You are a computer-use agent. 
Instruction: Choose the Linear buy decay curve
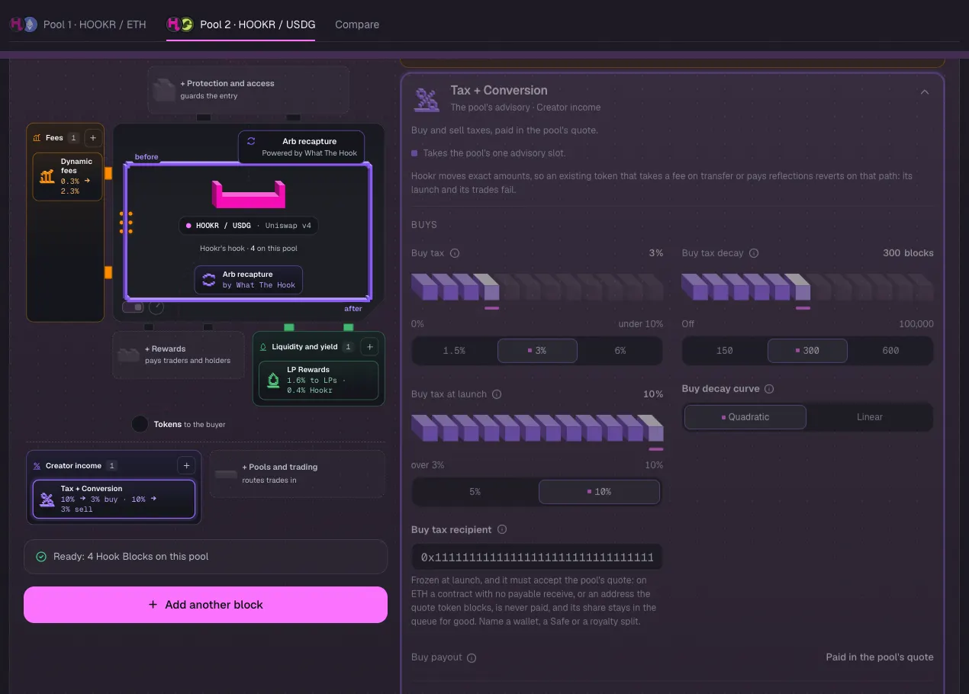[x=870, y=417]
